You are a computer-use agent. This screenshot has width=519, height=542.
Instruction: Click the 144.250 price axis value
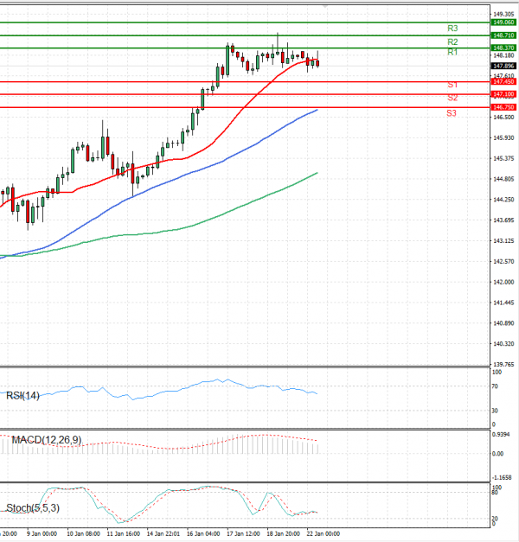(503, 200)
